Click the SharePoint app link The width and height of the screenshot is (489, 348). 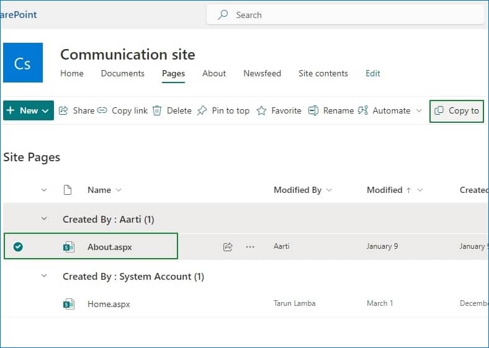coord(19,15)
